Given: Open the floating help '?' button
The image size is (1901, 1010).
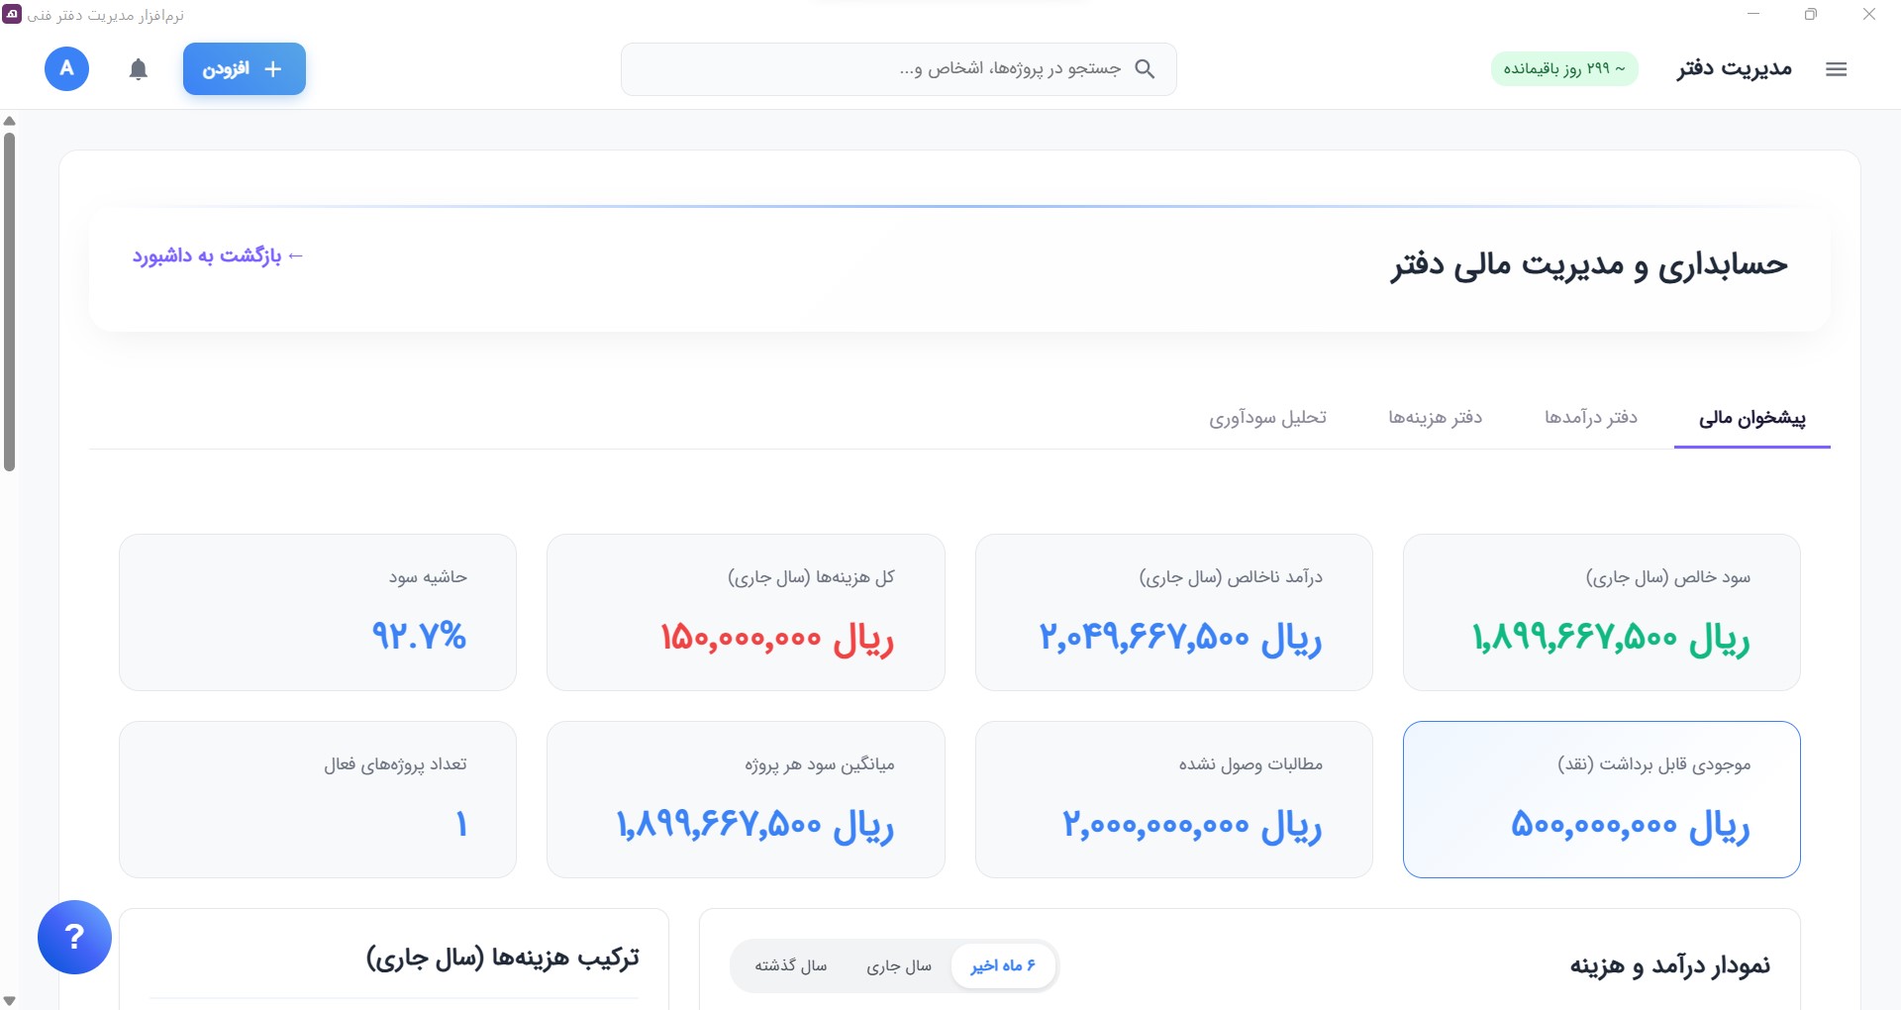Looking at the screenshot, I should [73, 936].
